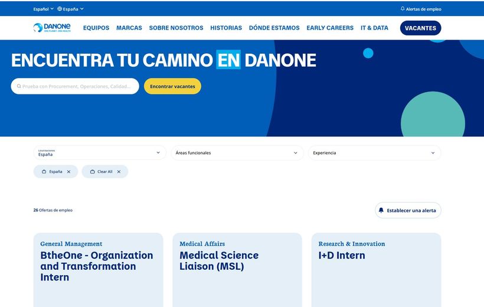Screen dimensions: 484x307
Task: Focus the job search input field
Action: pyautogui.click(x=75, y=86)
